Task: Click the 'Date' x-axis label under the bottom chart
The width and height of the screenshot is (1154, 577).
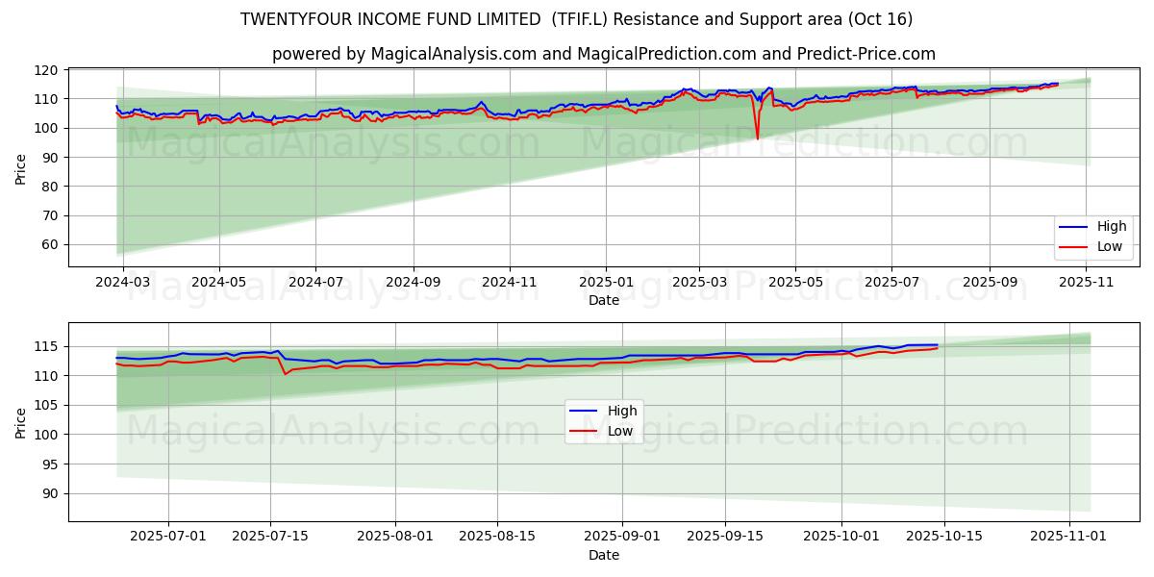Action: click(x=603, y=555)
